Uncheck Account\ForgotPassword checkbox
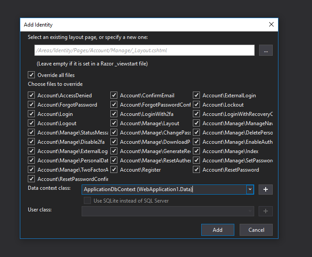This screenshot has height=257, width=312. coord(31,104)
